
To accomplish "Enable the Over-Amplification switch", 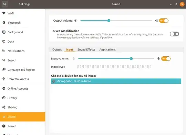I will coord(174,34).
